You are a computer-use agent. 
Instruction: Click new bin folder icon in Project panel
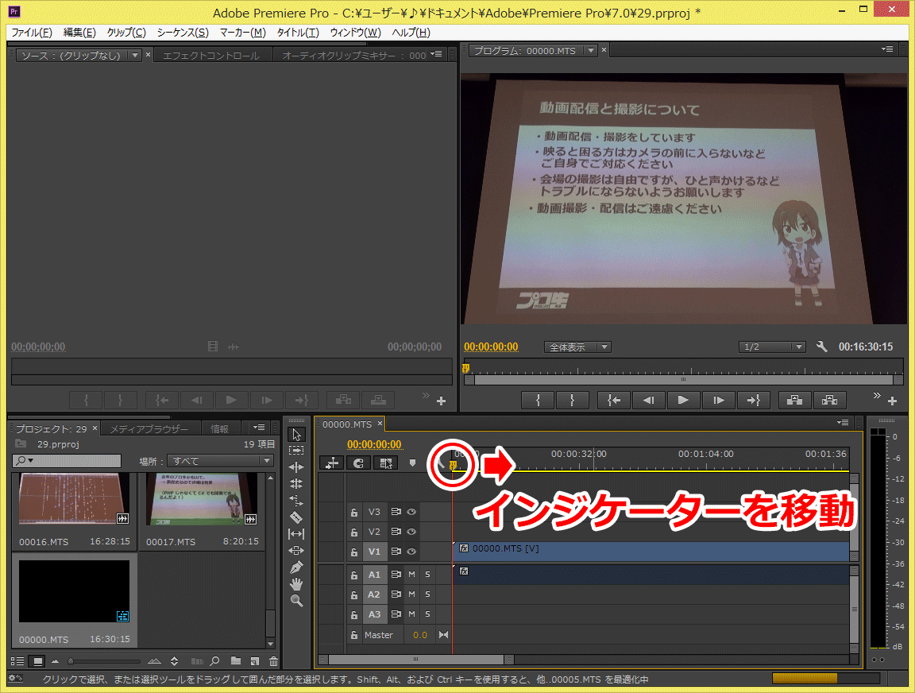(236, 661)
